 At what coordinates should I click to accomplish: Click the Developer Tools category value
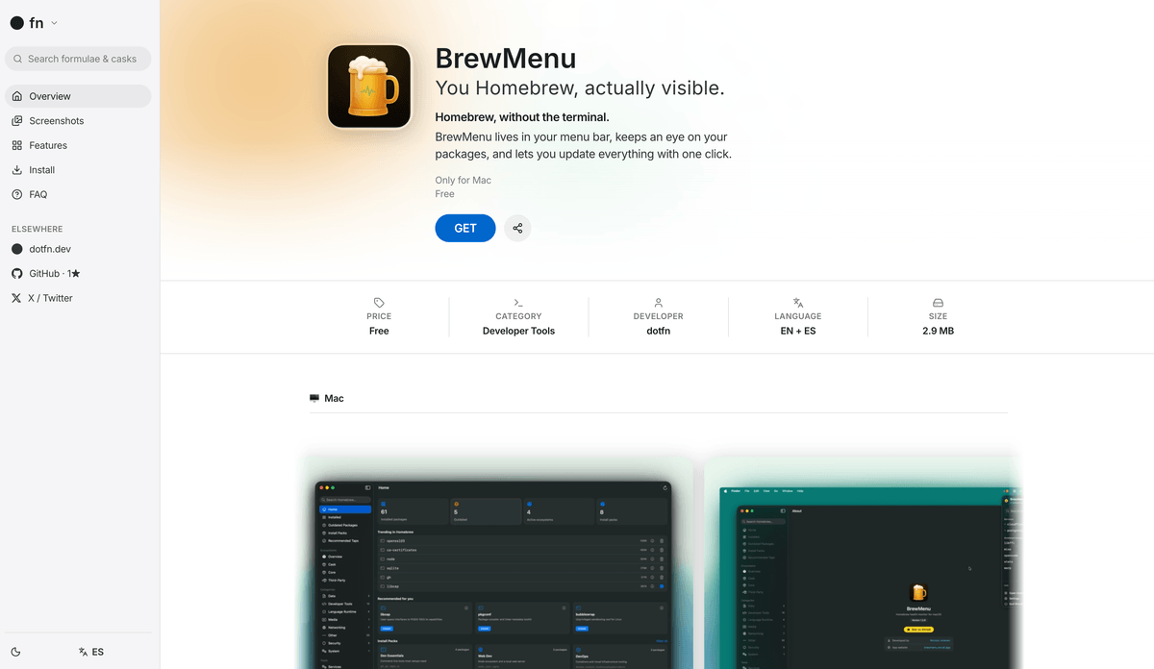point(518,331)
